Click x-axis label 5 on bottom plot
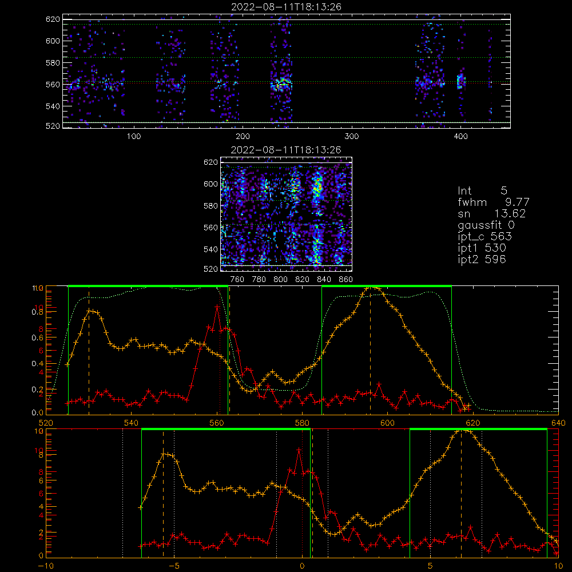572x572 pixels. point(431,566)
